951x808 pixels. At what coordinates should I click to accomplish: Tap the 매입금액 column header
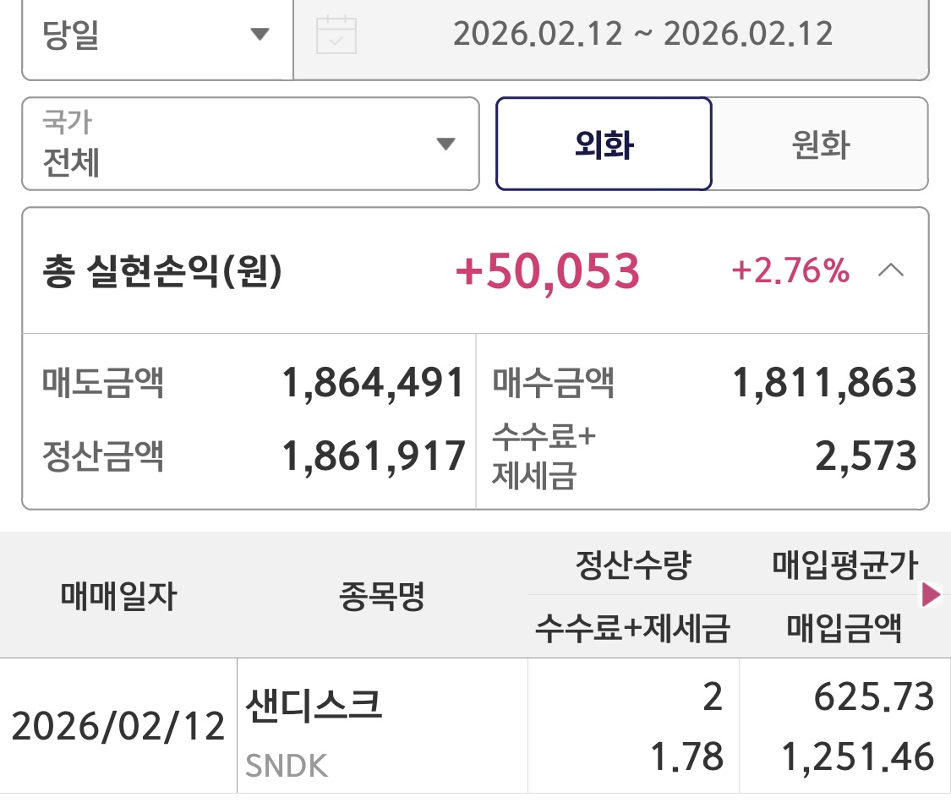844,628
